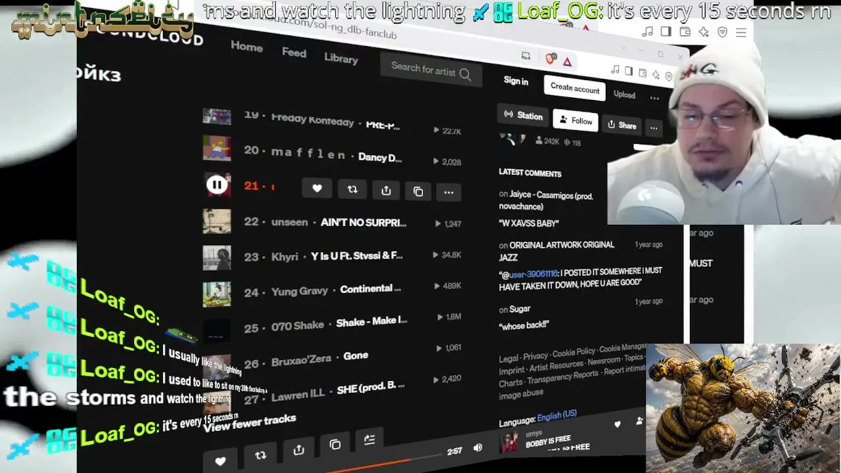This screenshot has height=473, width=841.
Task: Collapse the list with View fewer tracks
Action: [250, 423]
